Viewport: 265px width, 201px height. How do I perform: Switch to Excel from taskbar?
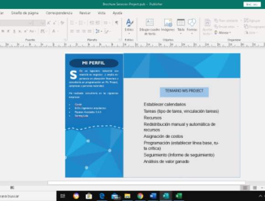point(179,196)
